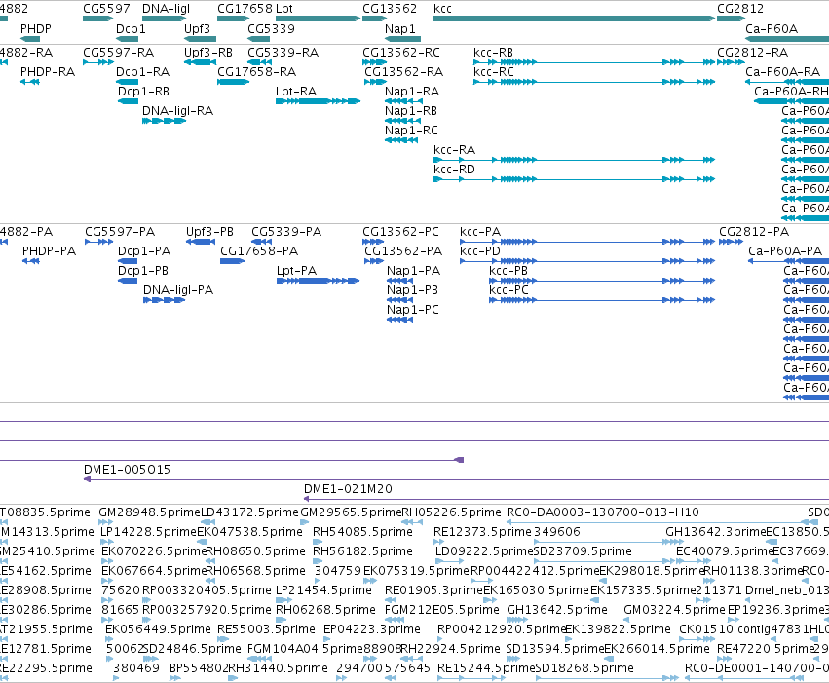Click the CG5597-PA protein

[98, 242]
